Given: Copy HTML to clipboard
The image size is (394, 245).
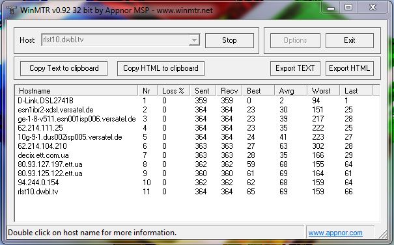Looking at the screenshot, I should point(161,68).
